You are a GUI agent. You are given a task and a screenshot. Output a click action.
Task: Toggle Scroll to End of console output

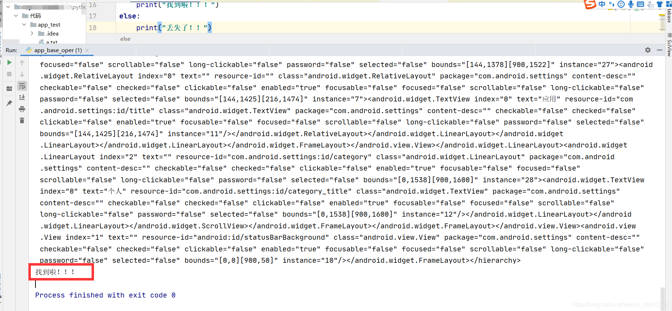coord(22,97)
